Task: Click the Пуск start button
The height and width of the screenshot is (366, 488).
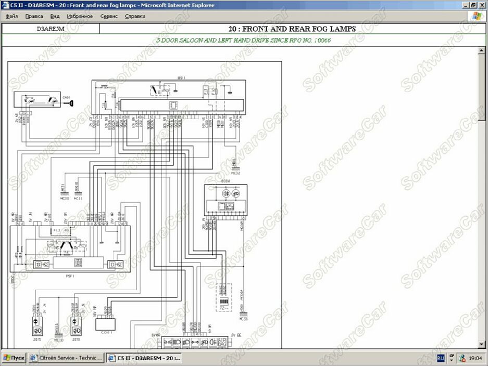Action: point(14,358)
